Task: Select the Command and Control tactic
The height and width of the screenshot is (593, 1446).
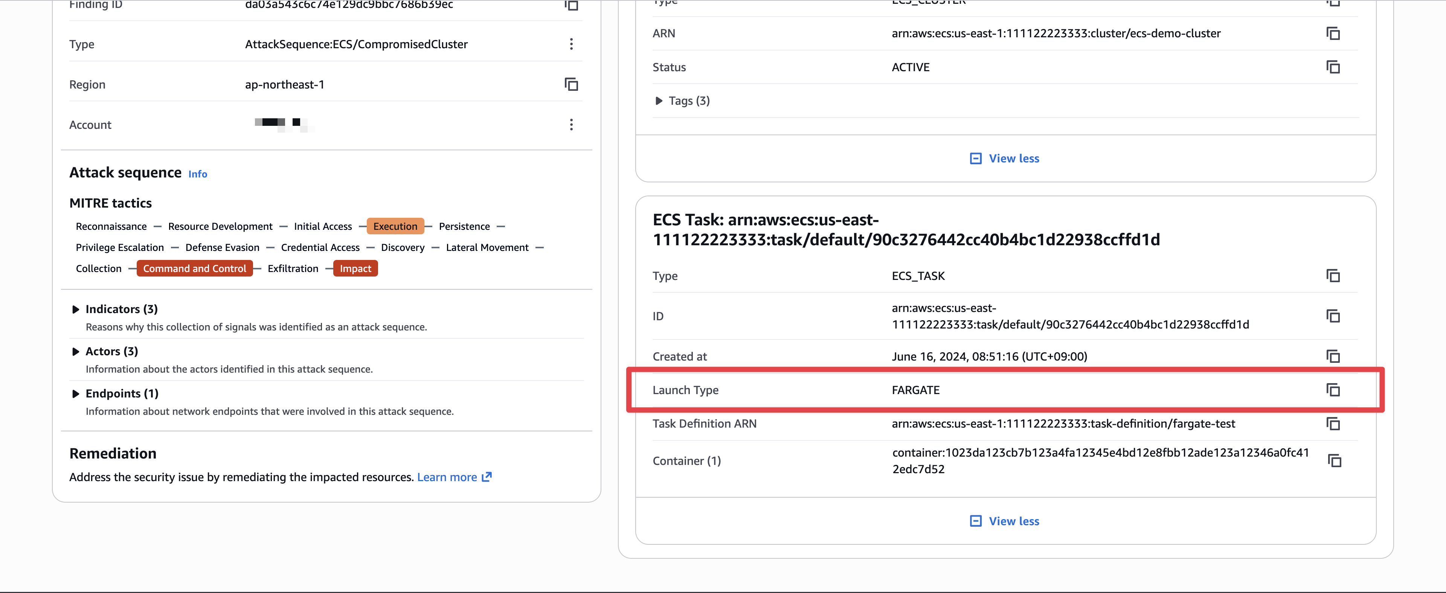Action: (194, 268)
